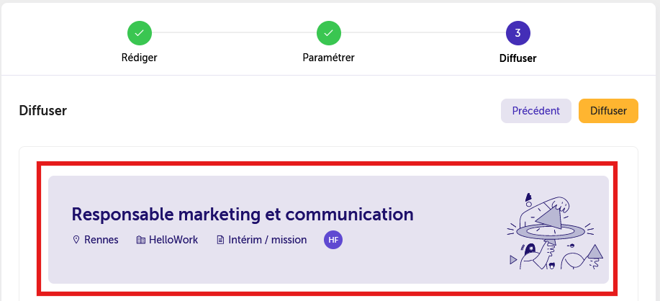Click the location pin icon beside Rennes
The height and width of the screenshot is (301, 660).
coord(76,240)
